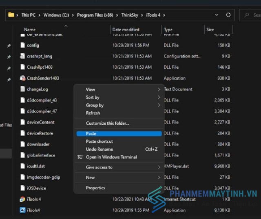
Task: Select the iTools4 file name text
Action: 33,210
